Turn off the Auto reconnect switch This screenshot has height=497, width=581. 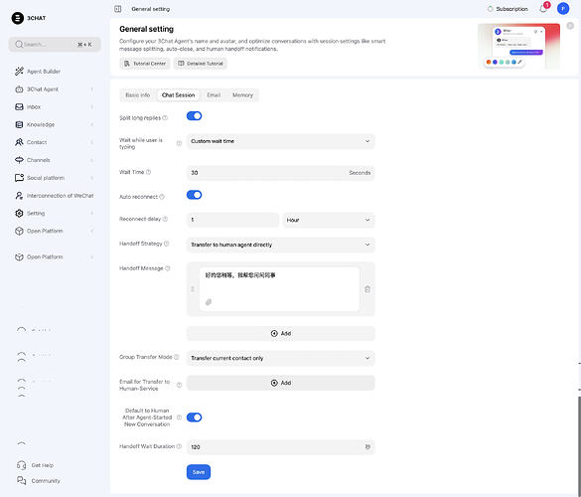pyautogui.click(x=194, y=195)
